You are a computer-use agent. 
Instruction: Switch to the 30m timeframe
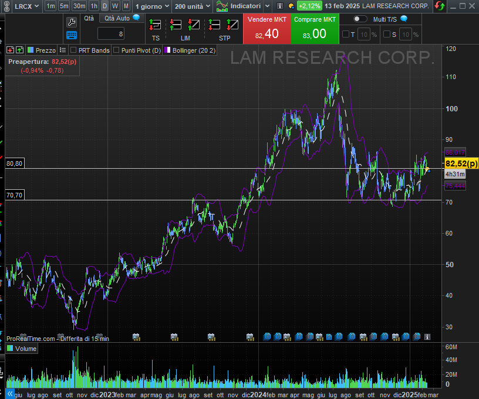point(79,6)
